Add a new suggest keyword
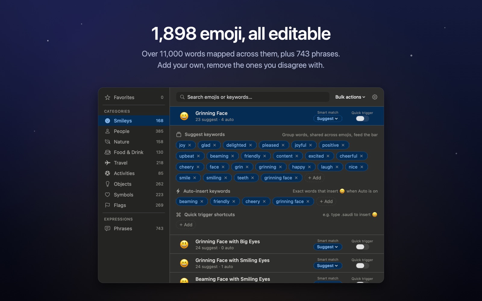The height and width of the screenshot is (301, 482). (x=315, y=178)
